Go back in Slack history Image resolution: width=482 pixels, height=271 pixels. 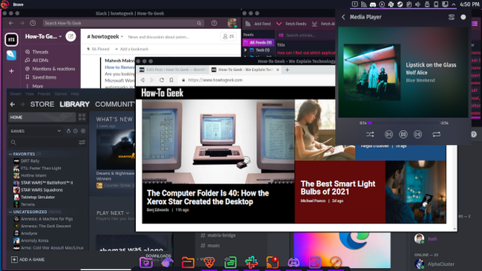tap(11, 23)
